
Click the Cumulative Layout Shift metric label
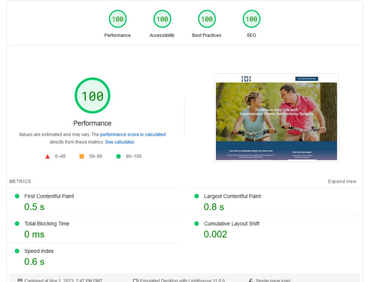click(x=231, y=224)
